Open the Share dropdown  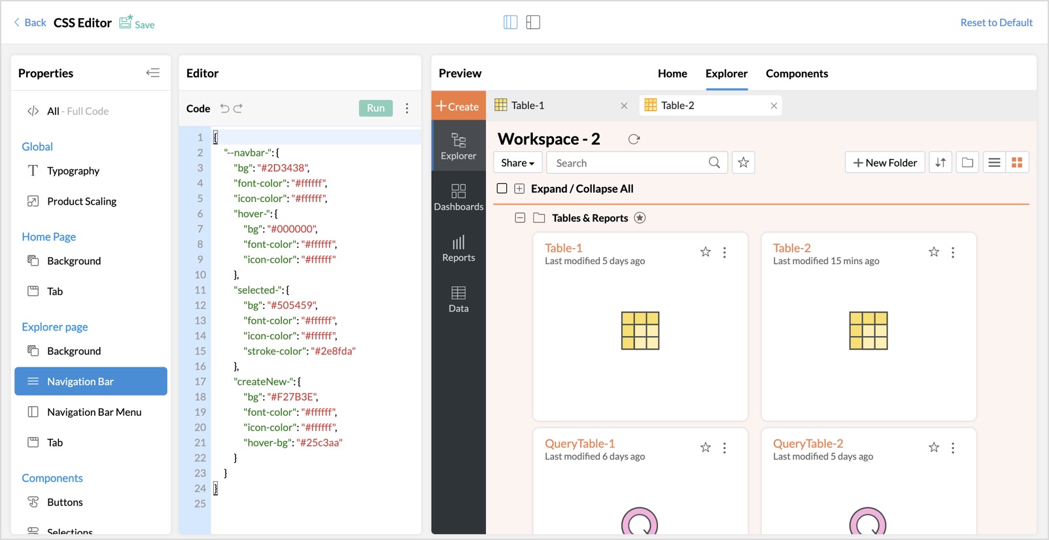(517, 163)
